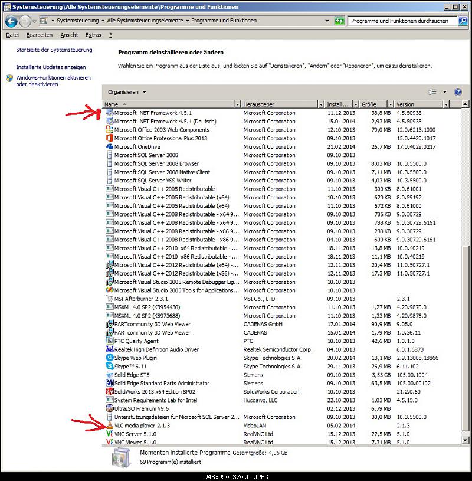This screenshot has height=481, width=472.
Task: Open the Name column filter dropdown arrow
Action: 237,104
